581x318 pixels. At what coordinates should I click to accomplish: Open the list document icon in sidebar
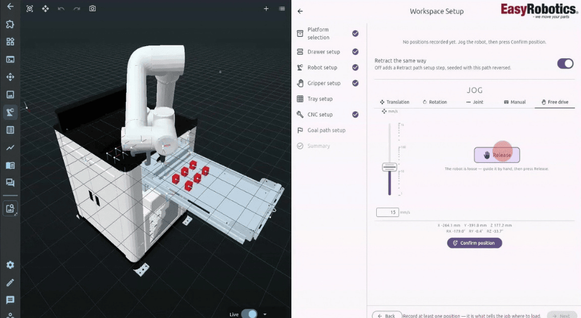[10, 130]
